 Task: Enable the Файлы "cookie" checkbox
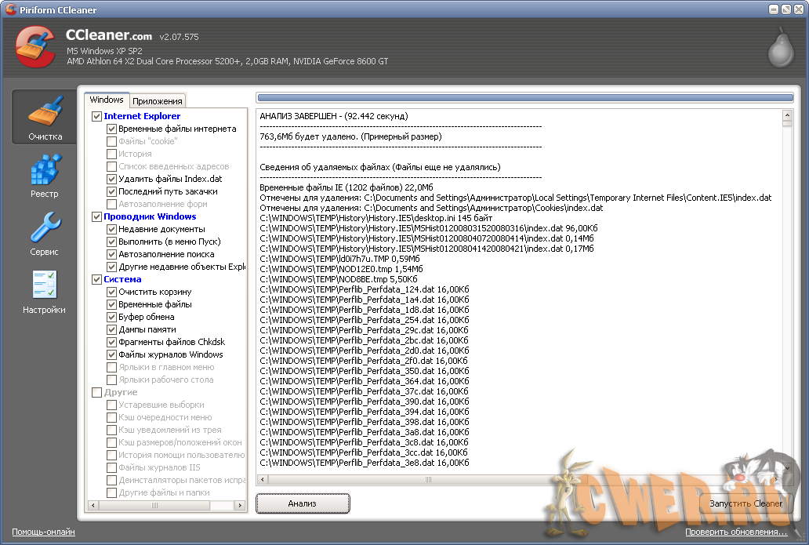click(112, 141)
